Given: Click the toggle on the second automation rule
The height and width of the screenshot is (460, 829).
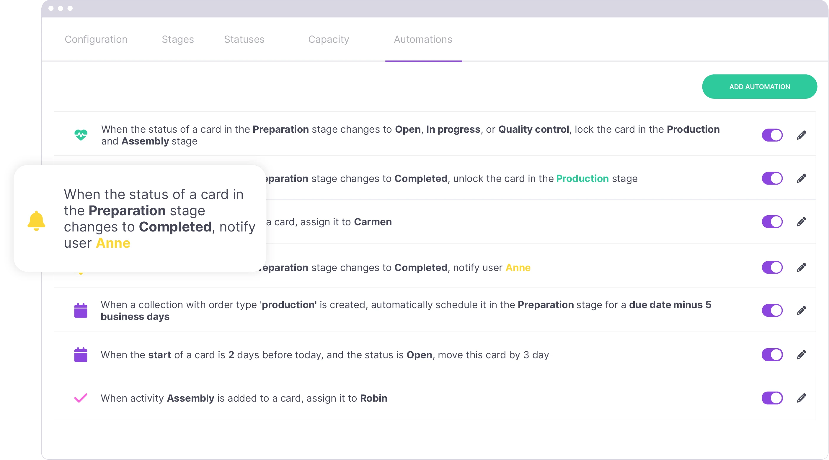Looking at the screenshot, I should tap(772, 178).
